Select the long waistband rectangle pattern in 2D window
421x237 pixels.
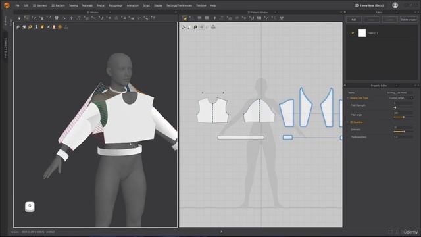[x=241, y=138]
